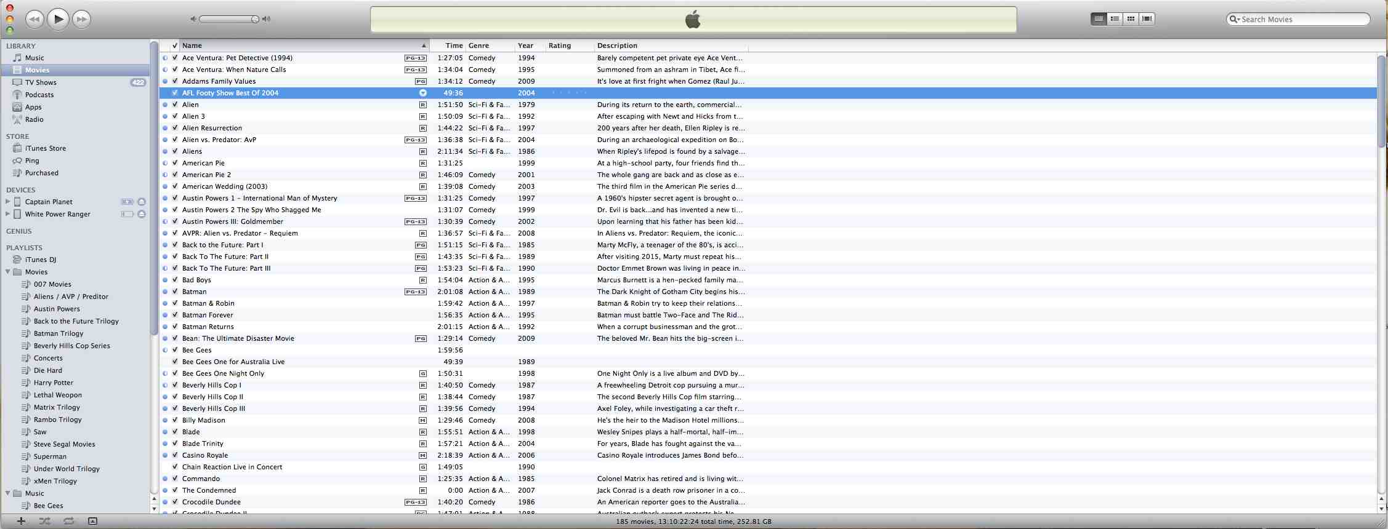The image size is (1388, 529).
Task: Toggle shuffle mode
Action: 45,521
